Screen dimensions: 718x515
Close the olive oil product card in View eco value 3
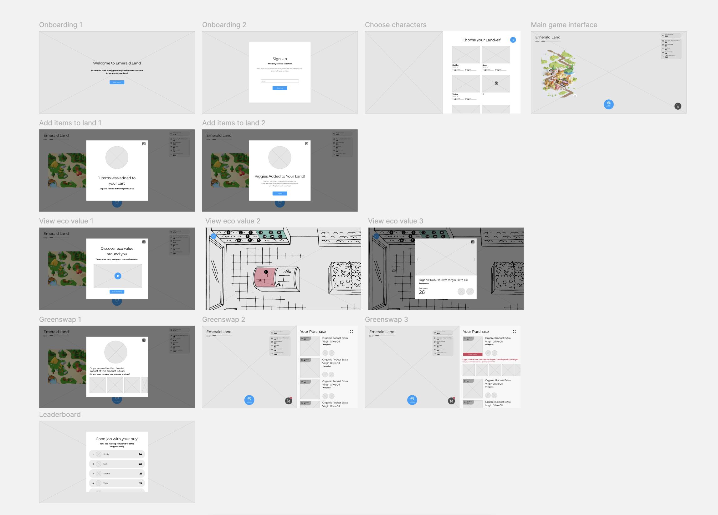[x=473, y=242]
